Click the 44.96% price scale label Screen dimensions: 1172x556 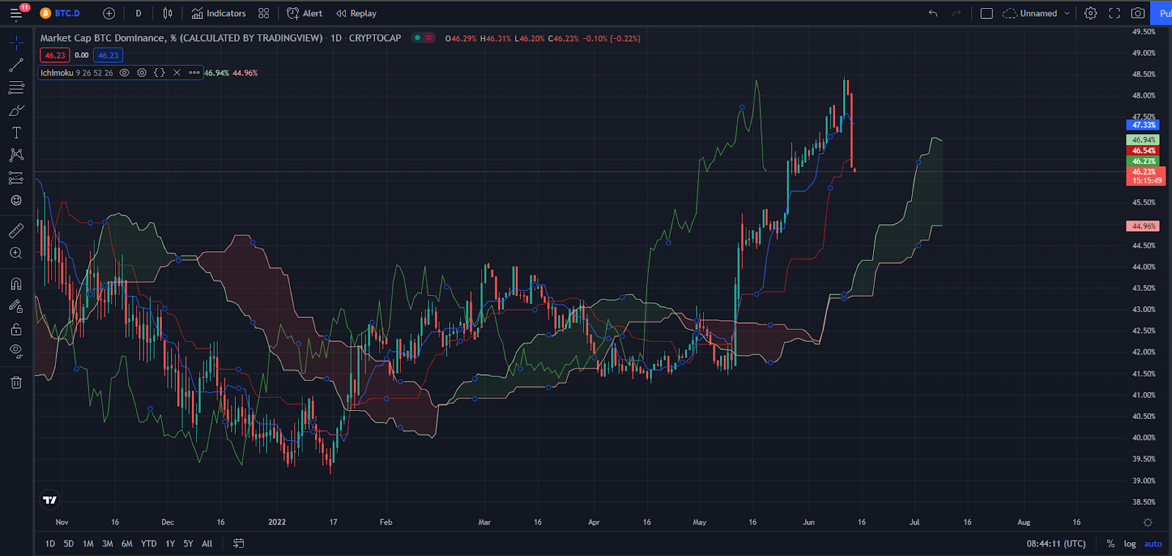(1143, 226)
